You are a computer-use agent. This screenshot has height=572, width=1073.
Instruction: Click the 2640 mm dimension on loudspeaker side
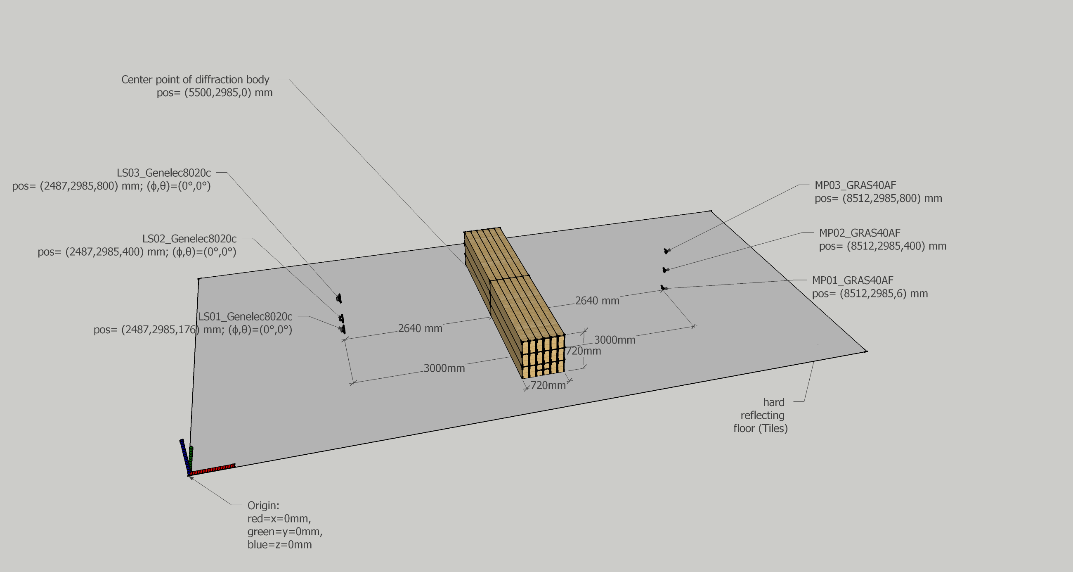pyautogui.click(x=420, y=328)
